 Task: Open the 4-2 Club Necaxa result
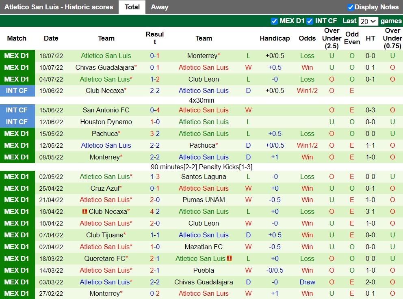pyautogui.click(x=155, y=211)
